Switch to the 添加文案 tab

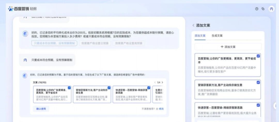200,36
